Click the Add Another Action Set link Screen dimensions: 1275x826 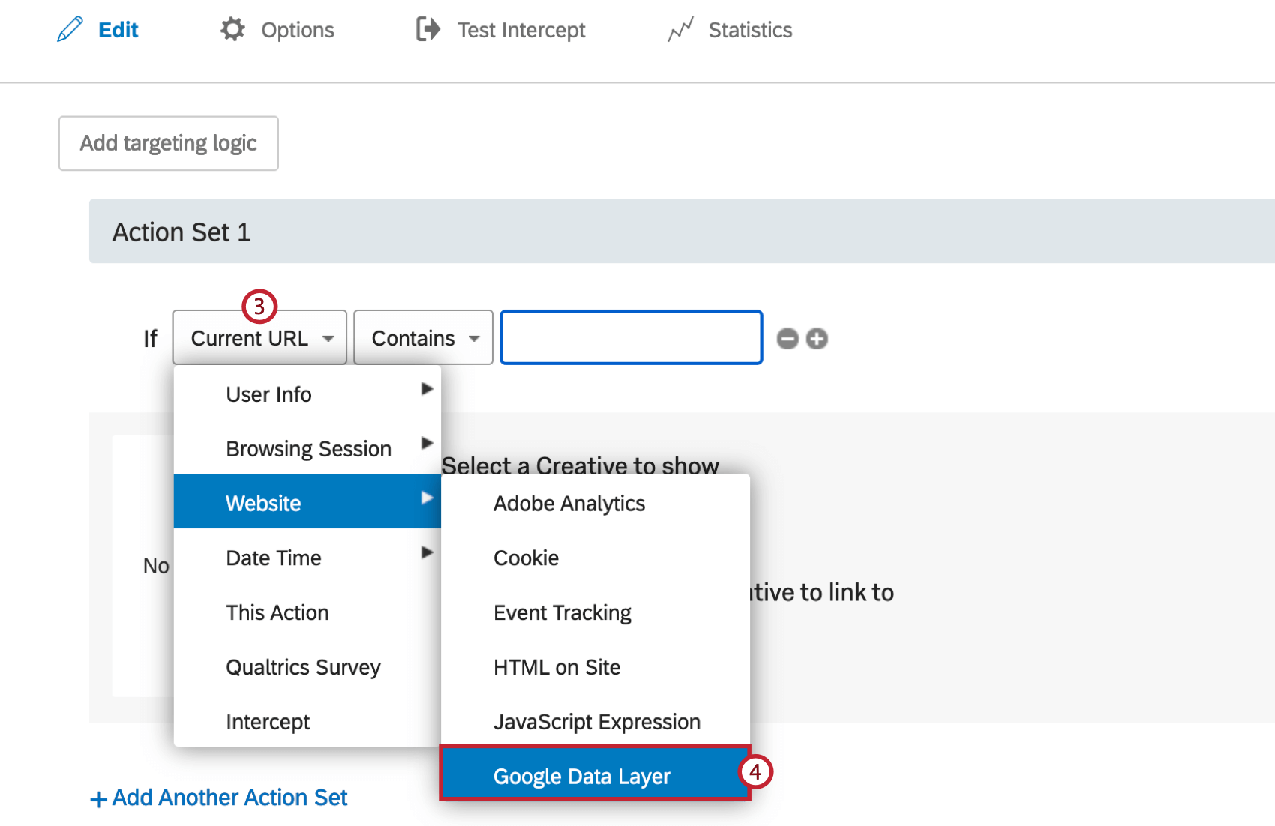pyautogui.click(x=229, y=798)
